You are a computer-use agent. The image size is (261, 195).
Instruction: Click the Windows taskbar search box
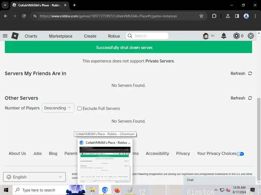[49, 190]
